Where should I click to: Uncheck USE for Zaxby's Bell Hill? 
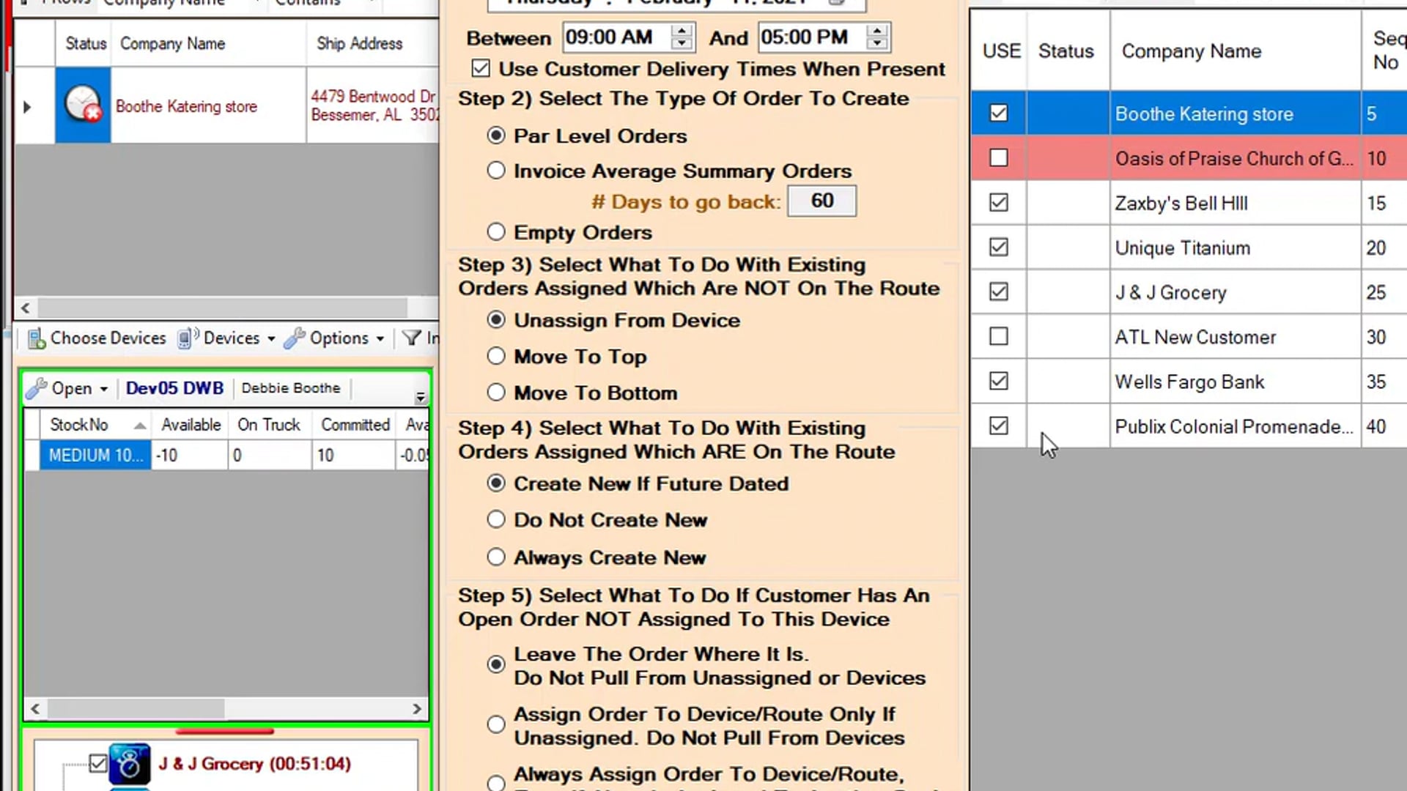point(998,202)
